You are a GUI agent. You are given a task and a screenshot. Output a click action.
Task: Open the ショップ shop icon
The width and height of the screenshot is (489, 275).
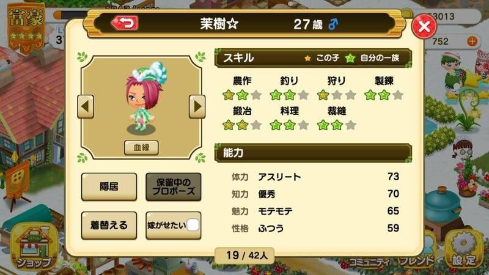[x=34, y=247]
